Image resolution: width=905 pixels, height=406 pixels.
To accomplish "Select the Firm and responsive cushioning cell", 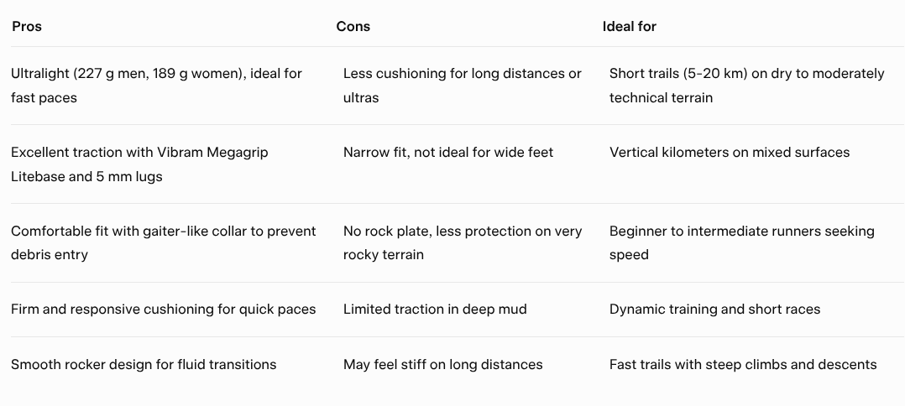I will click(x=164, y=309).
